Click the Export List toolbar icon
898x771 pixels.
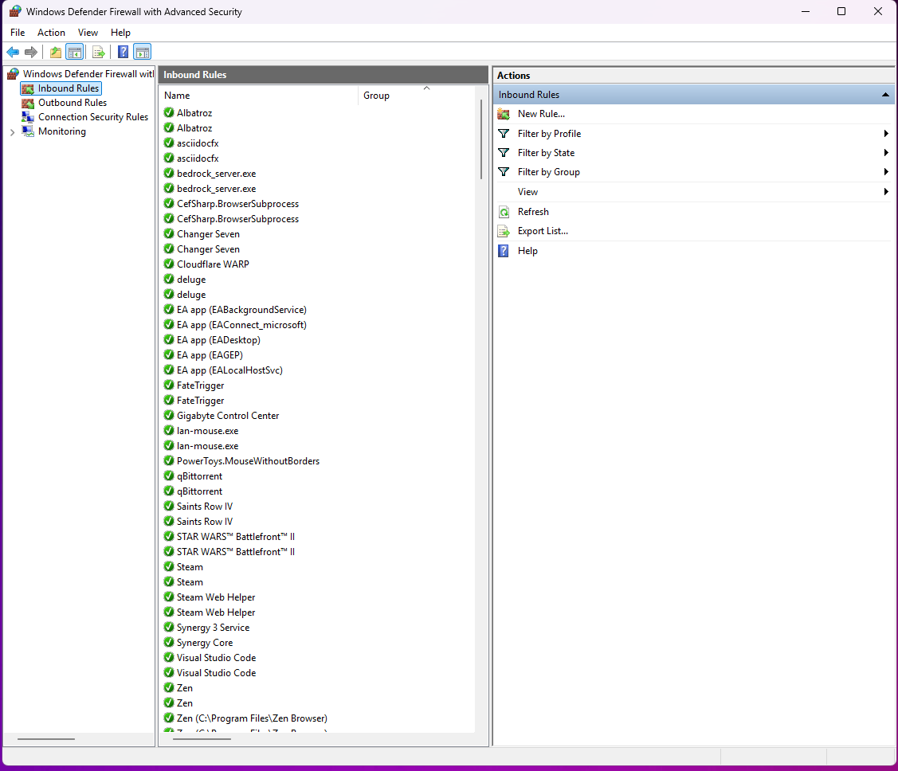coord(99,53)
